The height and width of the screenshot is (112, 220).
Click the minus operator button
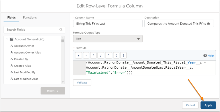[x=86, y=55]
